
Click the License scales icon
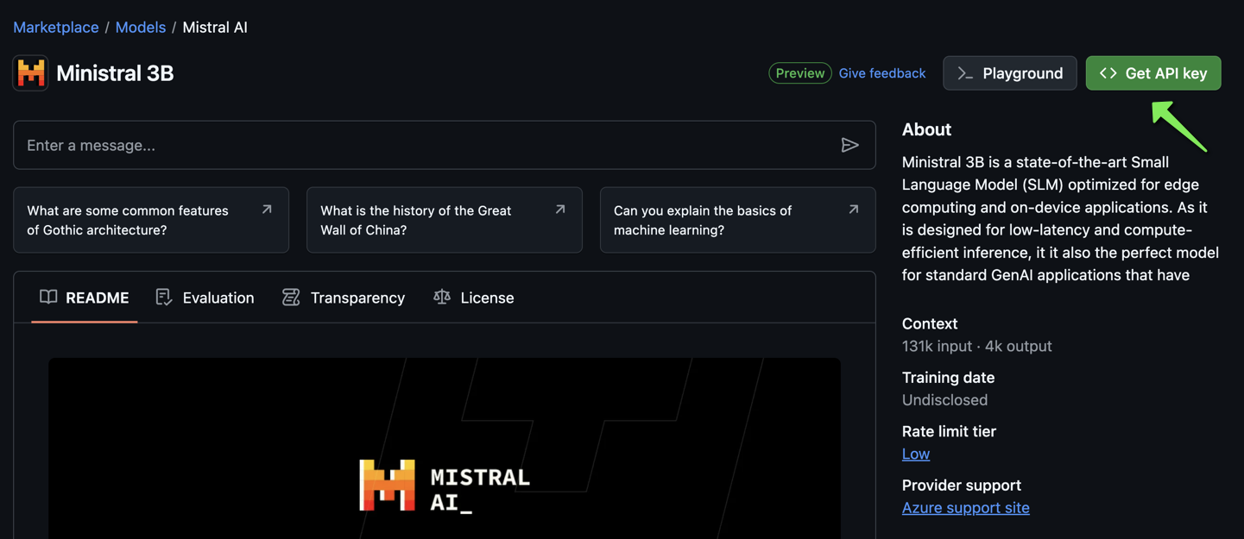tap(442, 297)
